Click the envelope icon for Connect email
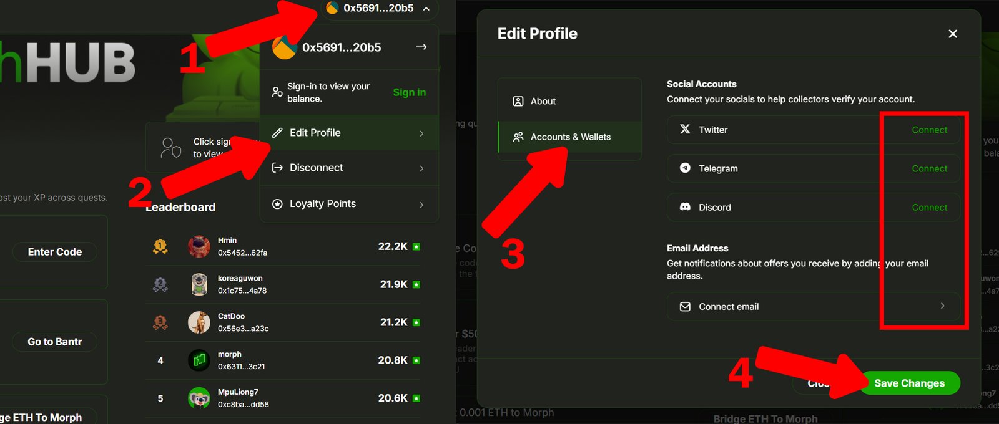This screenshot has width=999, height=424. coord(685,307)
